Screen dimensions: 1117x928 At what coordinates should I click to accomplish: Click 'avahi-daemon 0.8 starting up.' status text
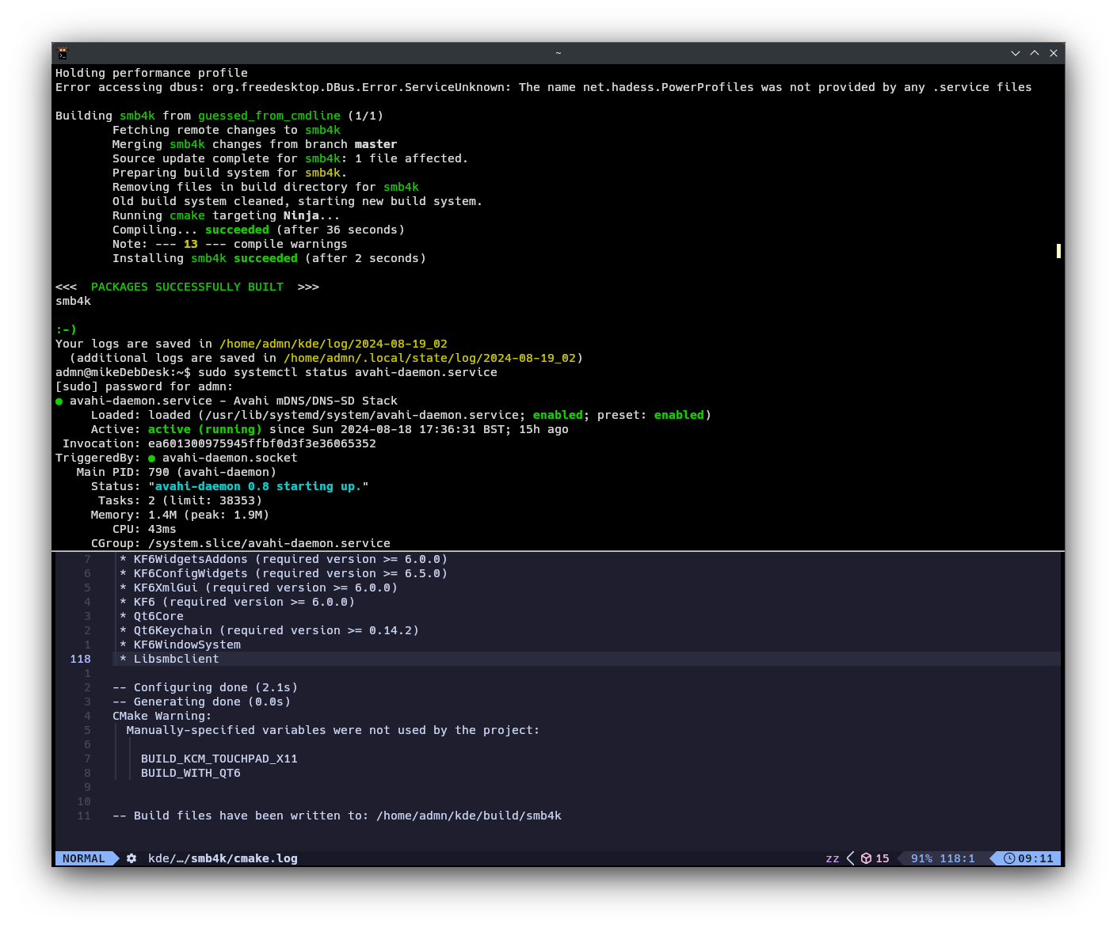pos(258,486)
